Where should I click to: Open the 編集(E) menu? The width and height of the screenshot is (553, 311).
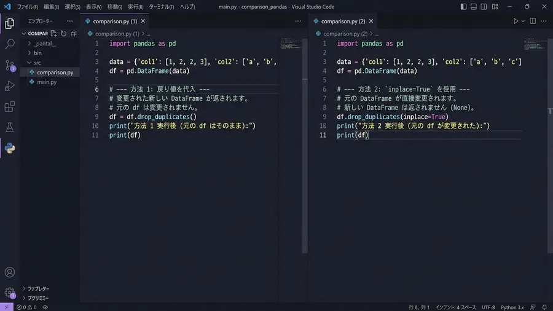click(51, 7)
